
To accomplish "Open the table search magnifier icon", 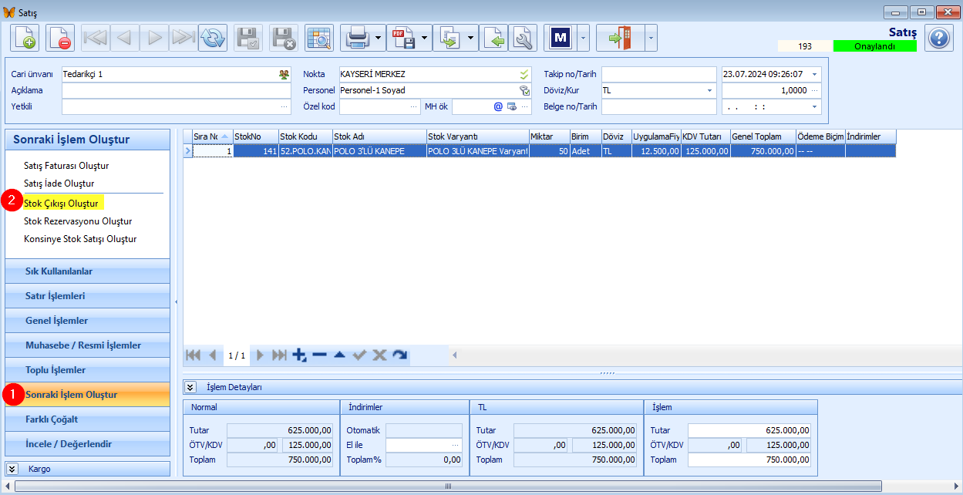I will [318, 37].
